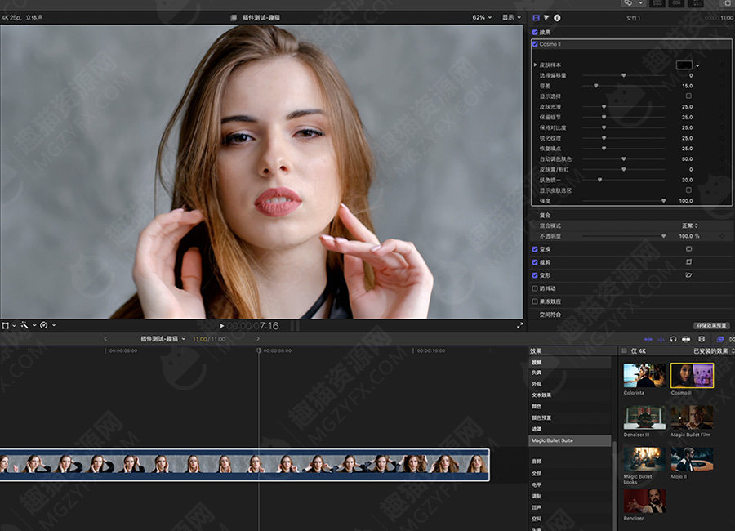The image size is (735, 531).
Task: Click the Crop (裁剪) on-screen control icon
Action: click(x=688, y=262)
